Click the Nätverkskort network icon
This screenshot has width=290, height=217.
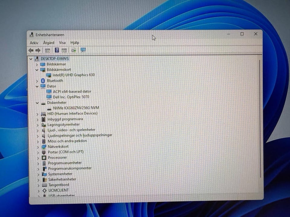pyautogui.click(x=44, y=147)
